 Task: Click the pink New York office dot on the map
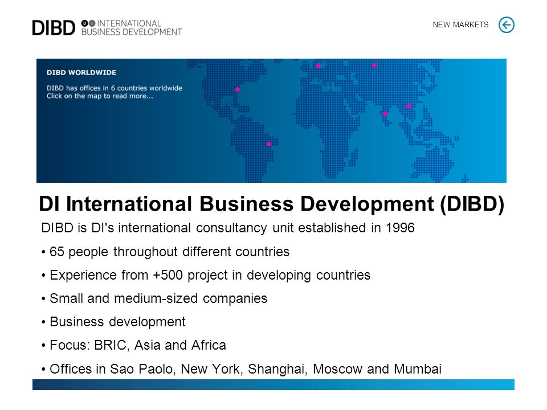click(x=238, y=89)
